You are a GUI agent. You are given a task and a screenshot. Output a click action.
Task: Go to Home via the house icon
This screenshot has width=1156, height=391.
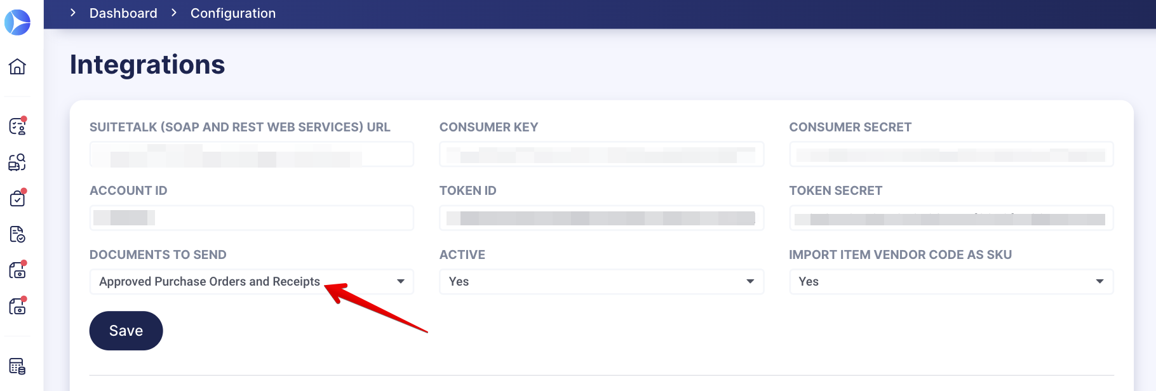(18, 67)
